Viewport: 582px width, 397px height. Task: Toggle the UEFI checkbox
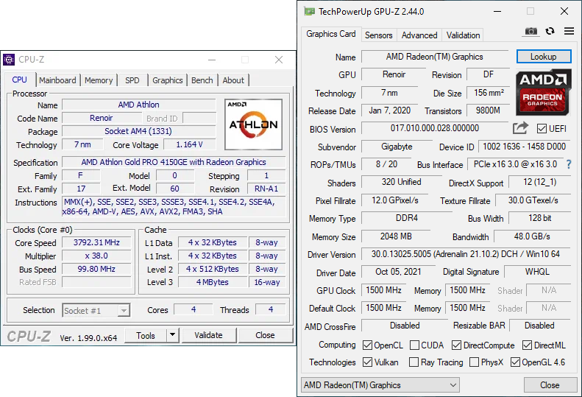[542, 129]
